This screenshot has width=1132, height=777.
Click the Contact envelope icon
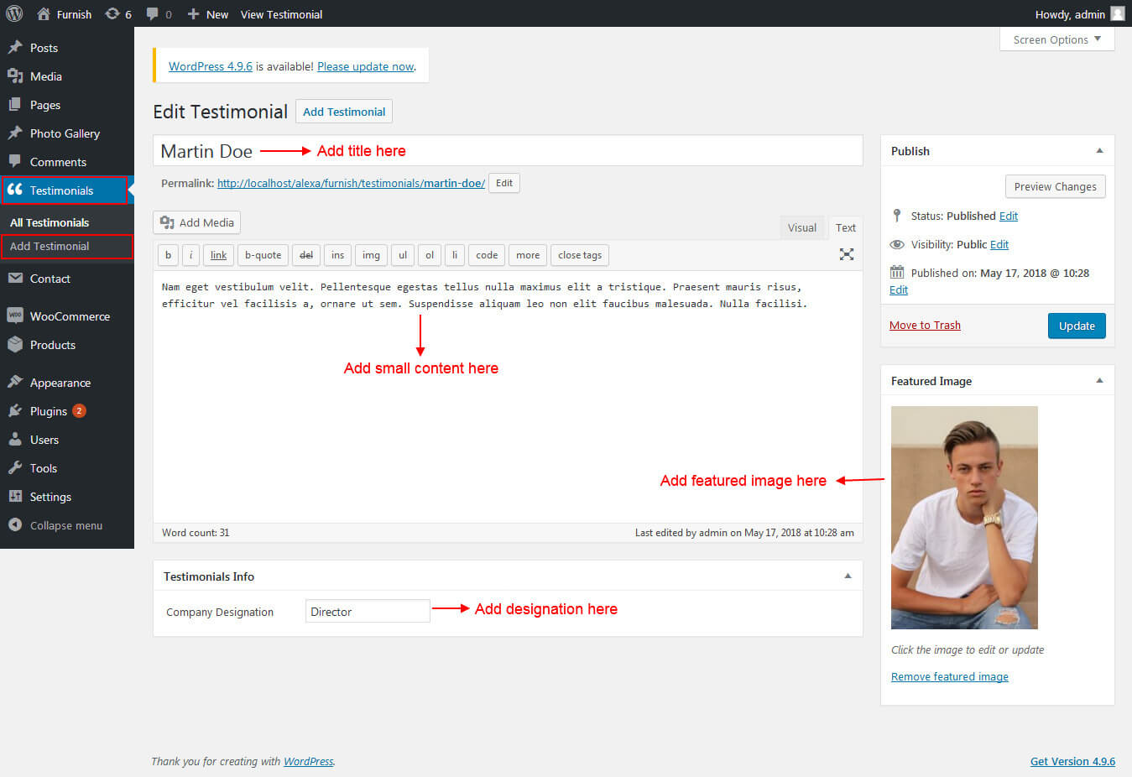coord(15,279)
